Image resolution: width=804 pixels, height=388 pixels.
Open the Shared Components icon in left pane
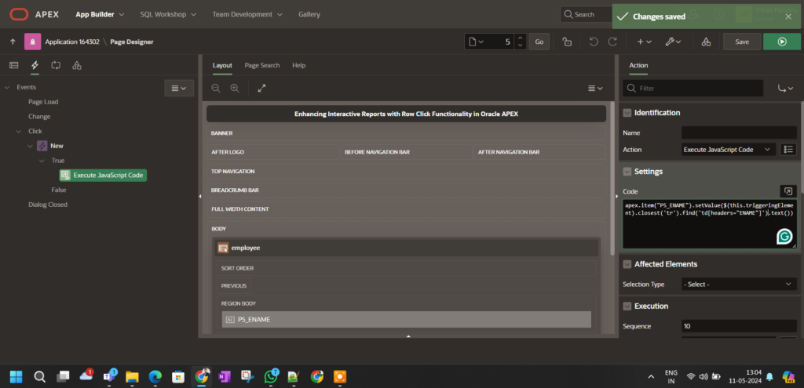click(x=76, y=65)
